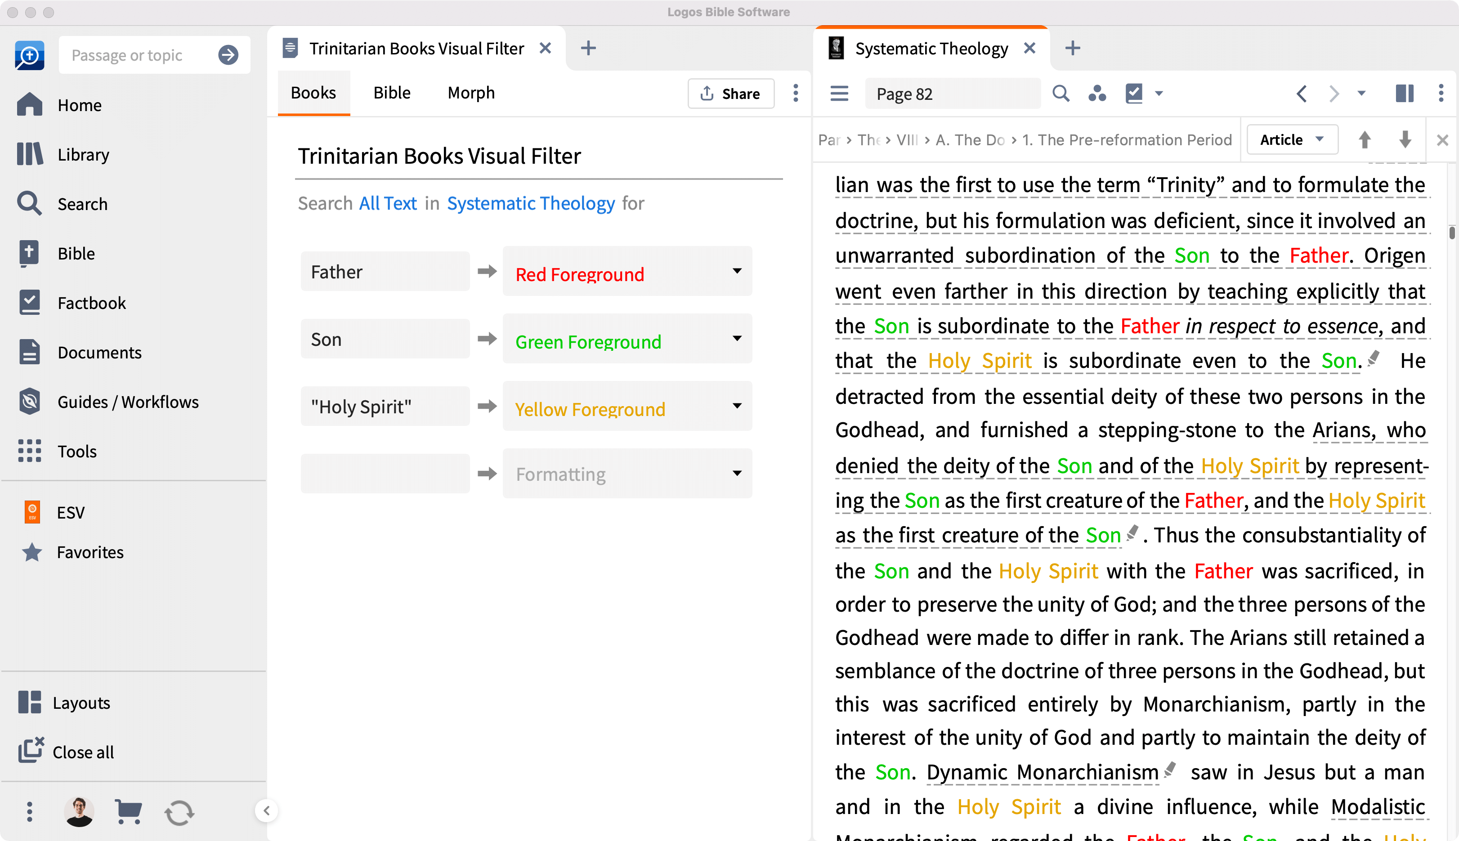Open the user profile avatar

coord(79,811)
